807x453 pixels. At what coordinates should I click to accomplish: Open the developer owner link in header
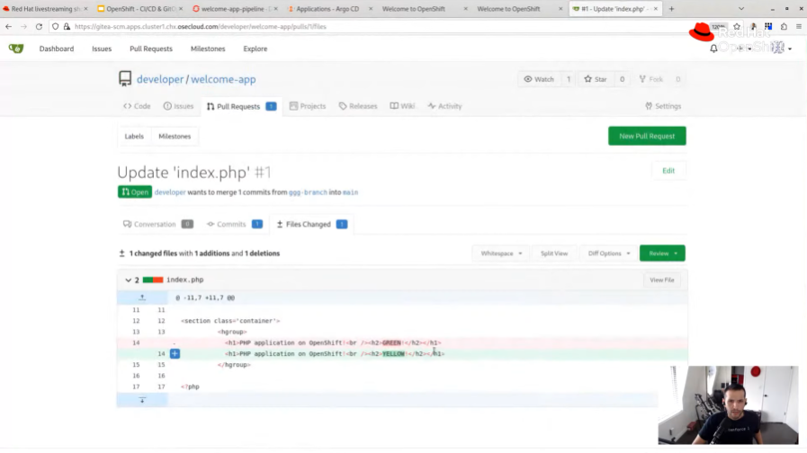160,79
